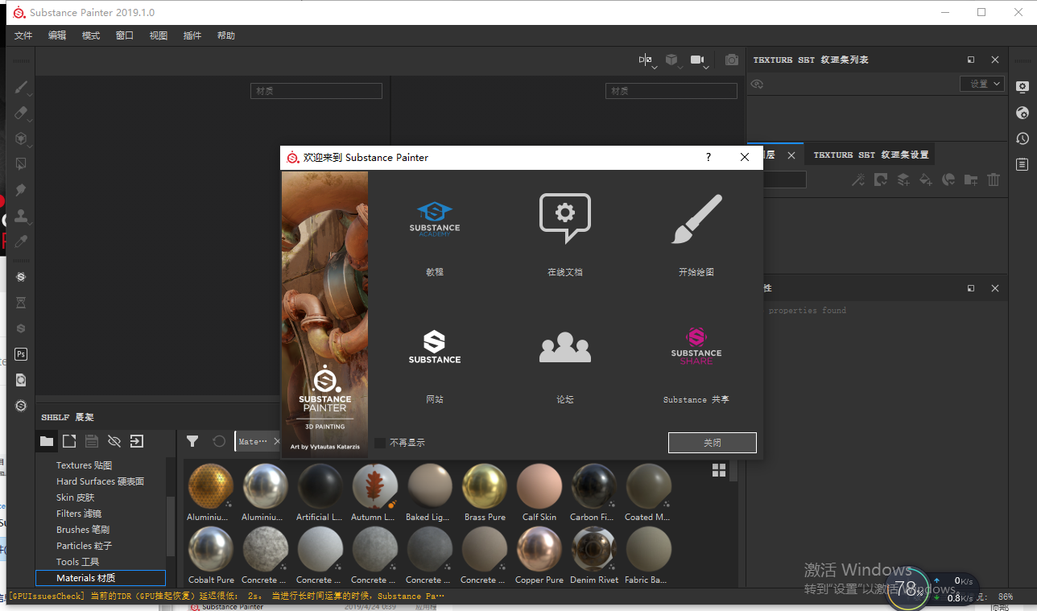Switch to the Texture Set 纹理集设置 tab

870,155
